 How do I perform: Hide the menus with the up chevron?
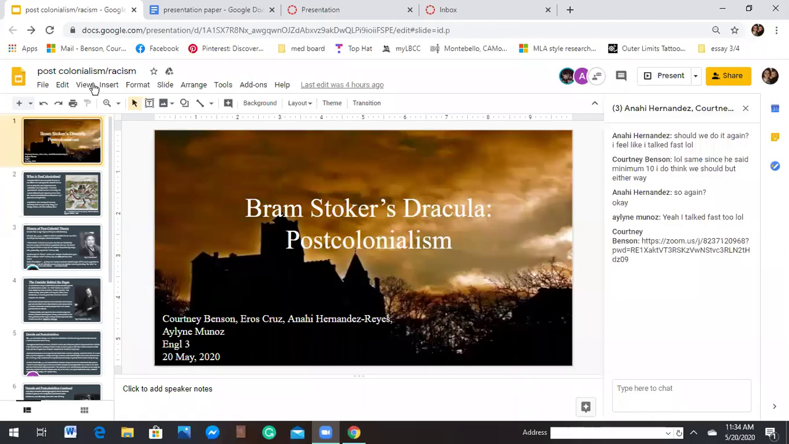pyautogui.click(x=594, y=103)
